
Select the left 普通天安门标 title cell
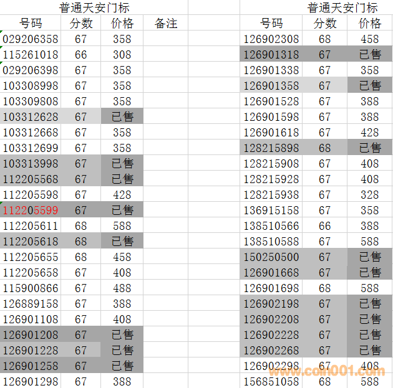click(x=95, y=8)
